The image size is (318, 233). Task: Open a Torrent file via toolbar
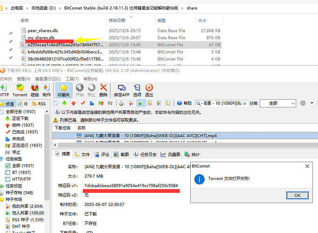click(x=20, y=90)
